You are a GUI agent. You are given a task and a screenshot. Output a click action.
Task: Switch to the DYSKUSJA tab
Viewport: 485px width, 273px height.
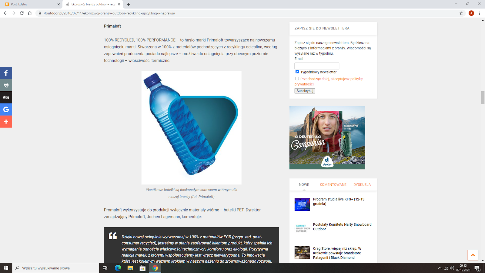(x=362, y=184)
